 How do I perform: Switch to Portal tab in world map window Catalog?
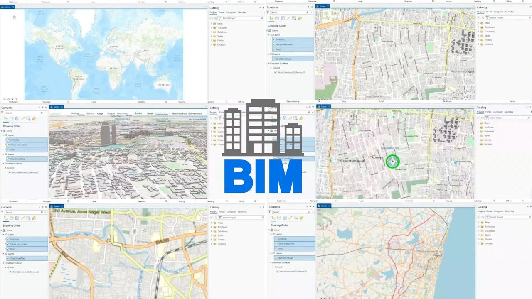[x=222, y=12]
